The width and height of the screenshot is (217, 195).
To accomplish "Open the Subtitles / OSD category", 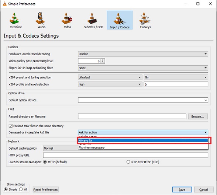I will (x=93, y=20).
